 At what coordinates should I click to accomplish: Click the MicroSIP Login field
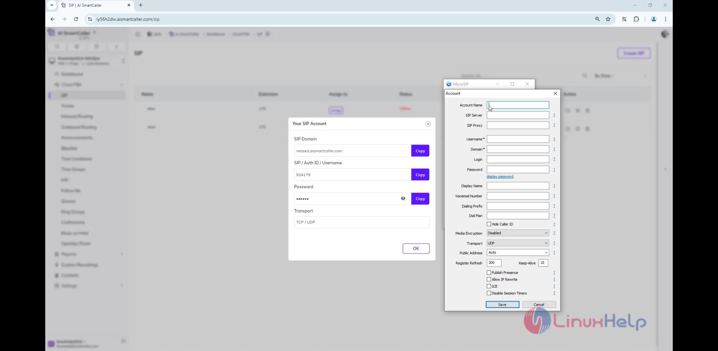[518, 159]
